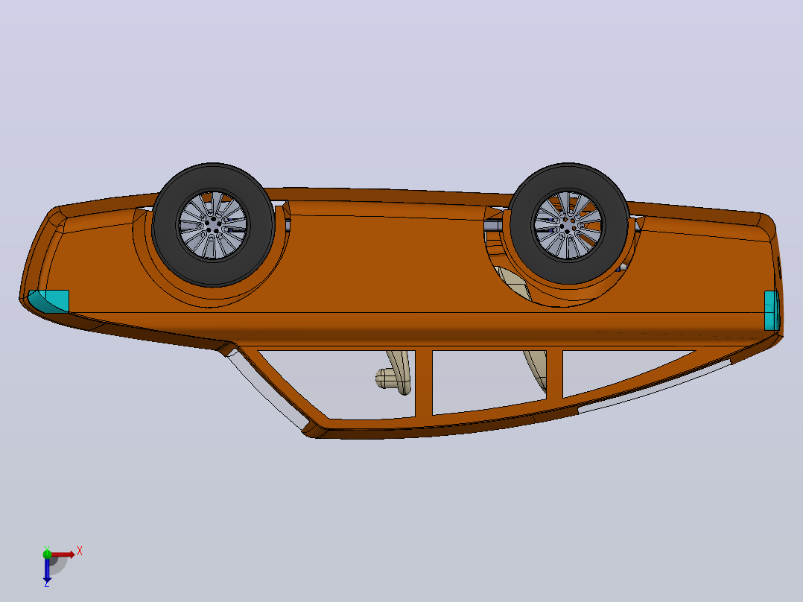
Task: Click the red X axis label
Action: pyautogui.click(x=80, y=551)
